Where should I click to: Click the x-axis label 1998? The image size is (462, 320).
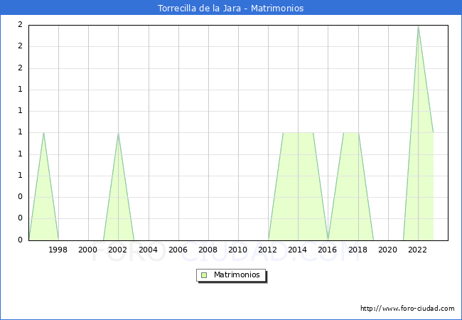click(58, 250)
